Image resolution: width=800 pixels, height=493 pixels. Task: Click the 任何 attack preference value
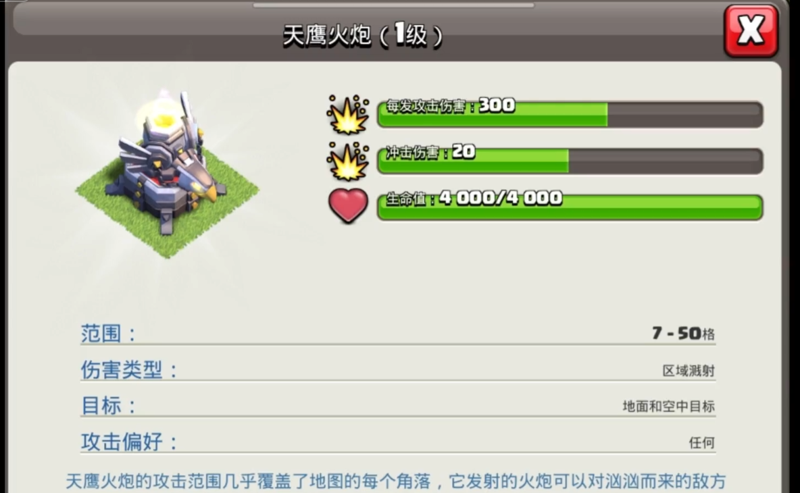point(702,442)
